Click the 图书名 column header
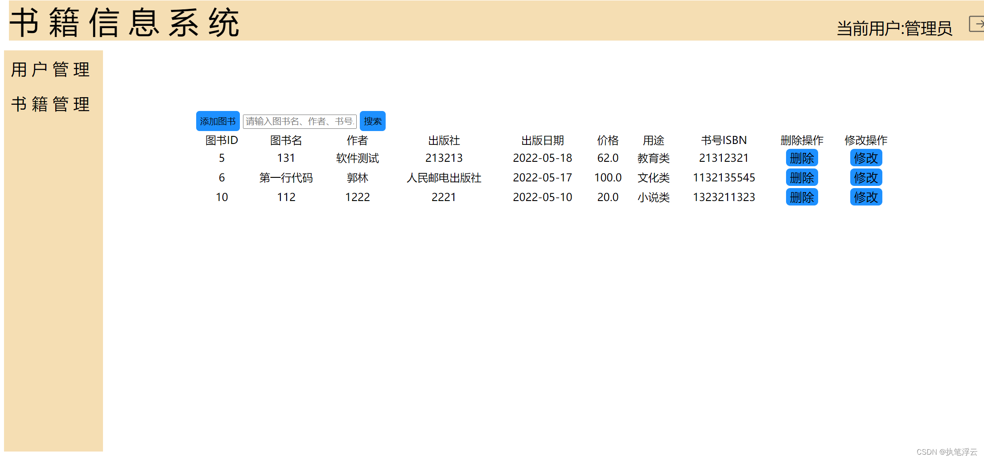 tap(286, 140)
